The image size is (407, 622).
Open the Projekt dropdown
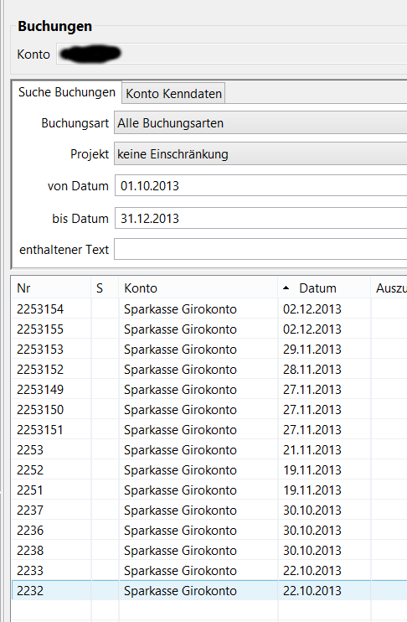point(260,154)
